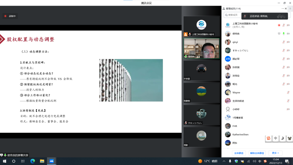Focus the 搜索成员 search field
Image resolution: width=293 pixels, height=165 pixels.
tap(257, 15)
